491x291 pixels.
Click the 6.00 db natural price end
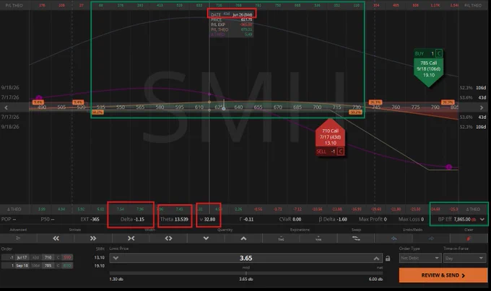pyautogui.click(x=375, y=279)
